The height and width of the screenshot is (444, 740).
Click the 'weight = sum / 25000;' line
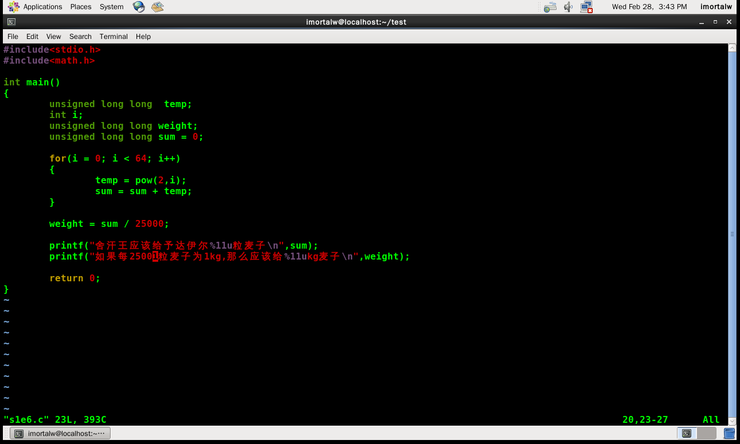tap(109, 224)
